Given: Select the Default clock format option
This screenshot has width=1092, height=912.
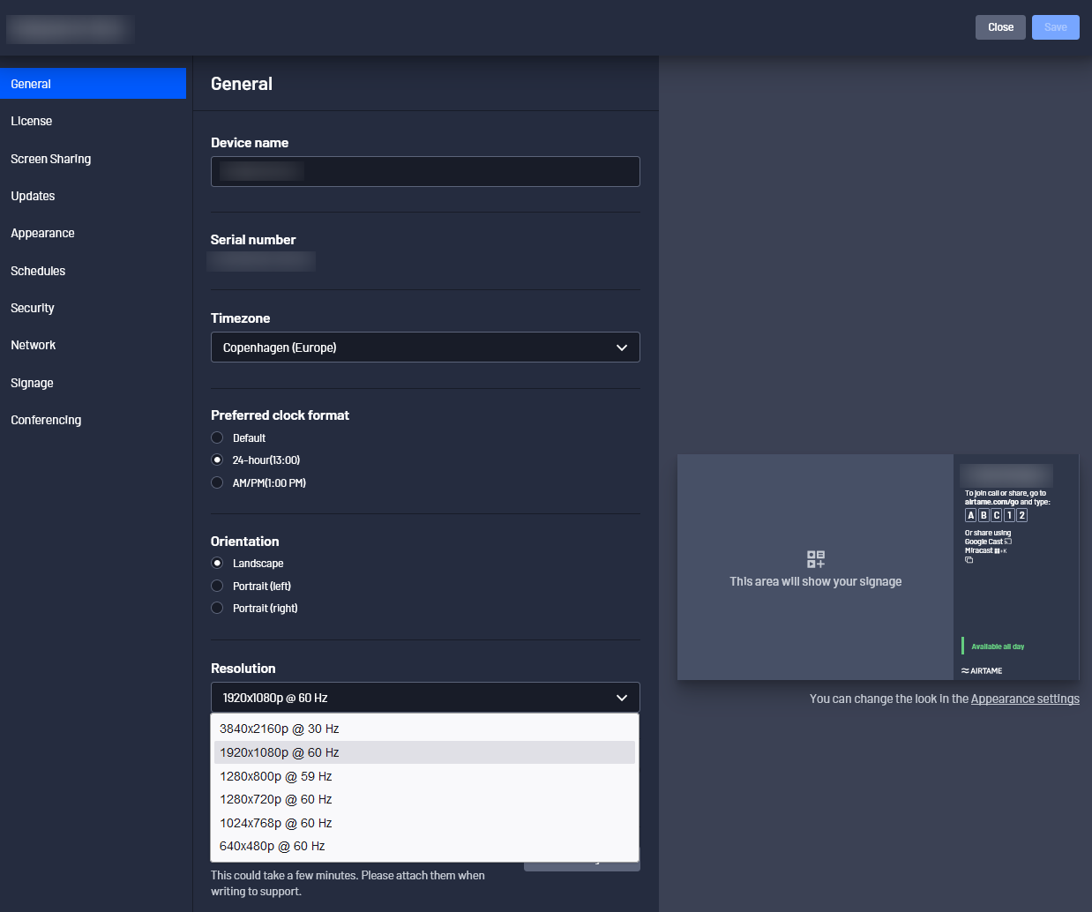Looking at the screenshot, I should tap(218, 437).
